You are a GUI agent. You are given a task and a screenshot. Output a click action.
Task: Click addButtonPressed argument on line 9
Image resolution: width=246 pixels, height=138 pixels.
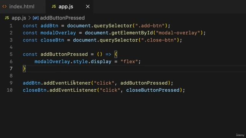coord(144,83)
